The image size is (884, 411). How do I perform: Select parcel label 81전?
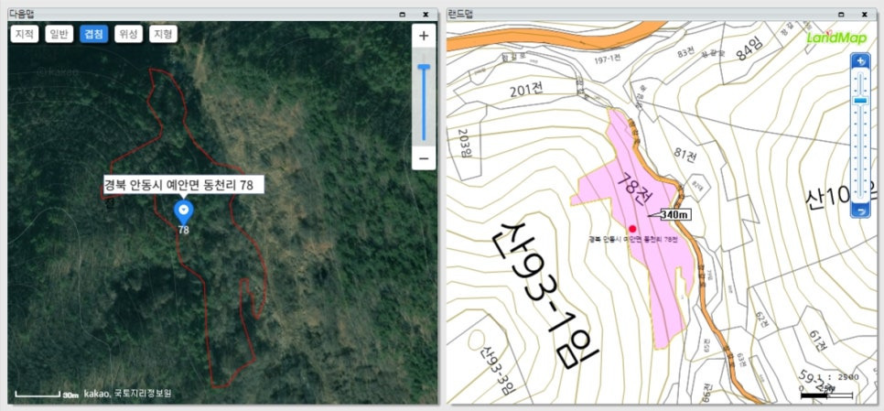(685, 155)
